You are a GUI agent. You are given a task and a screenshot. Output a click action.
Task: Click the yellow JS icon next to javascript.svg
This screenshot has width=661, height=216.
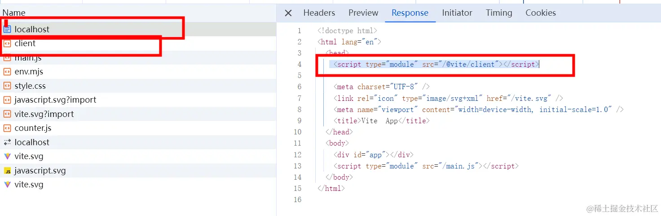pos(7,171)
